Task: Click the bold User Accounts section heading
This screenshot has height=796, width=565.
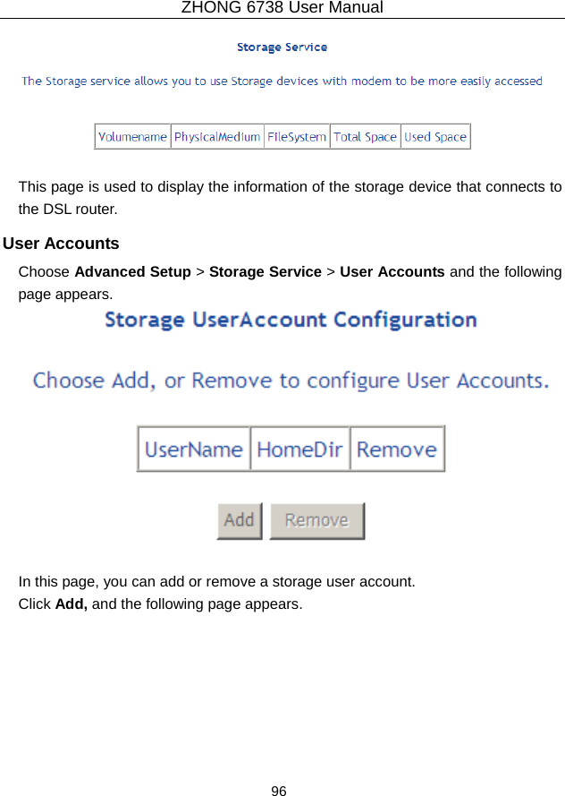Action: [61, 244]
